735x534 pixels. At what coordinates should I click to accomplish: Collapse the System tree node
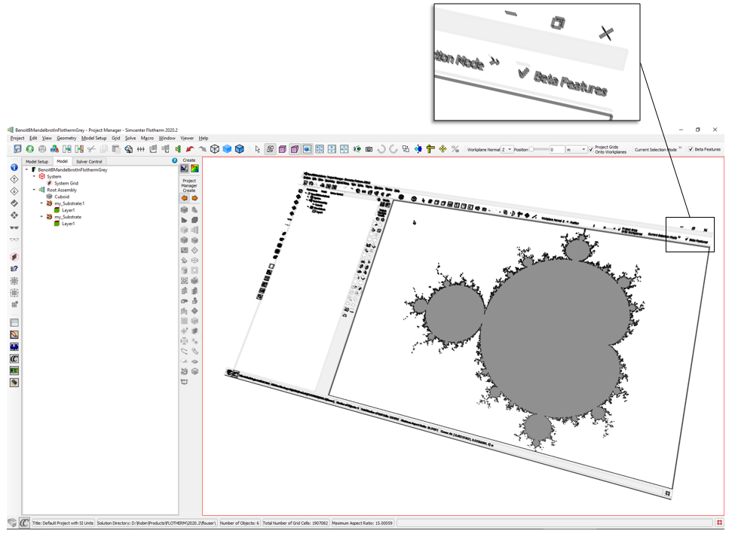tap(34, 176)
